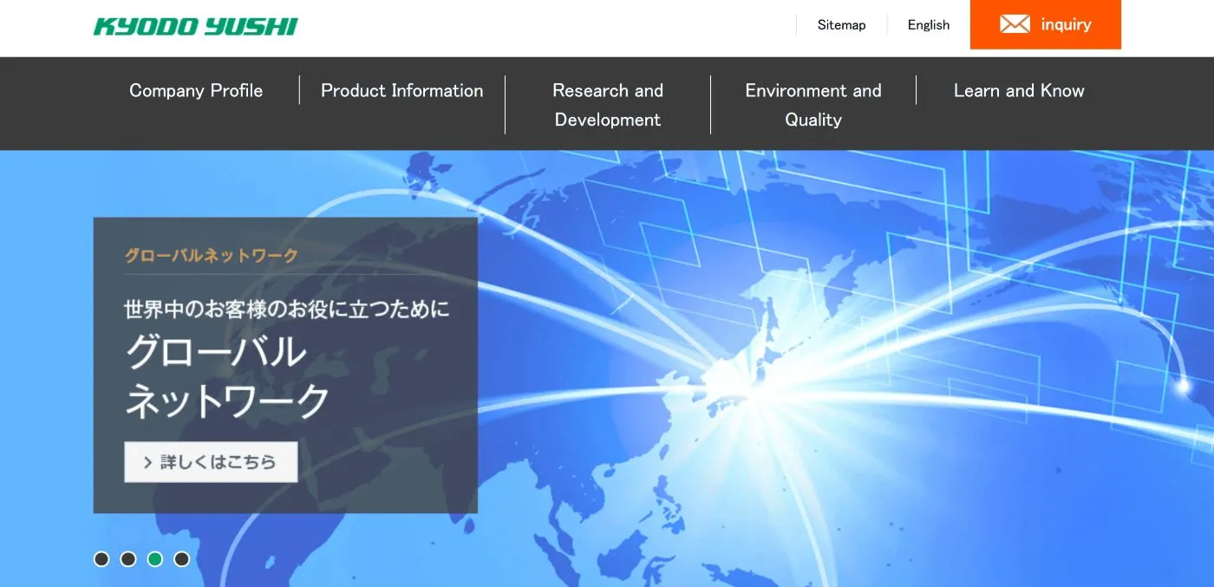Click the arrow chevron beside 詳しくはこちら
The width and height of the screenshot is (1214, 587).
pos(148,462)
